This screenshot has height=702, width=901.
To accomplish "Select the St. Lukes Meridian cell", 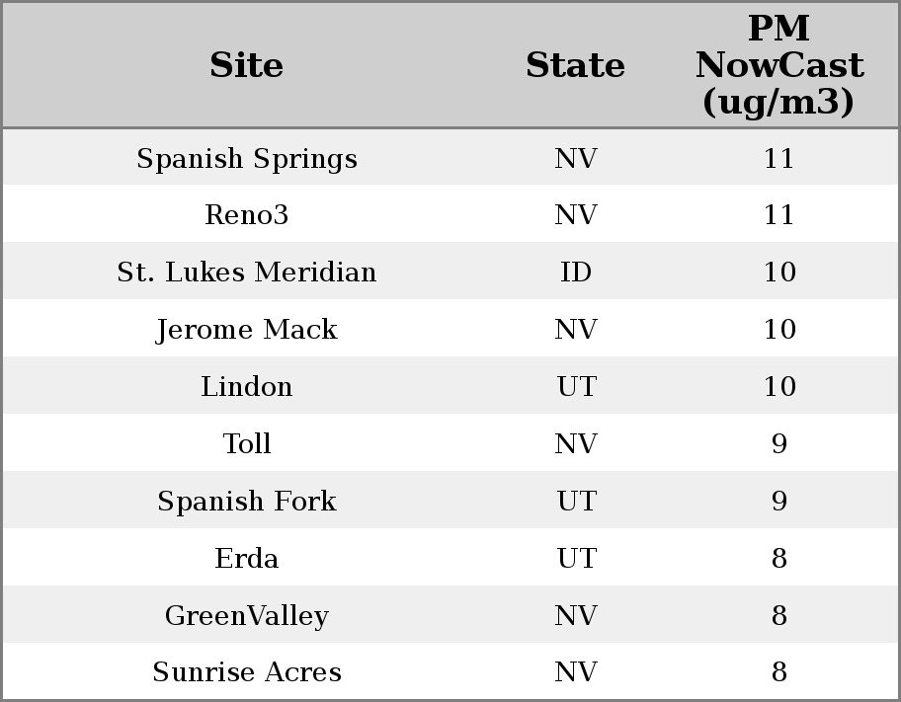I will 247,273.
